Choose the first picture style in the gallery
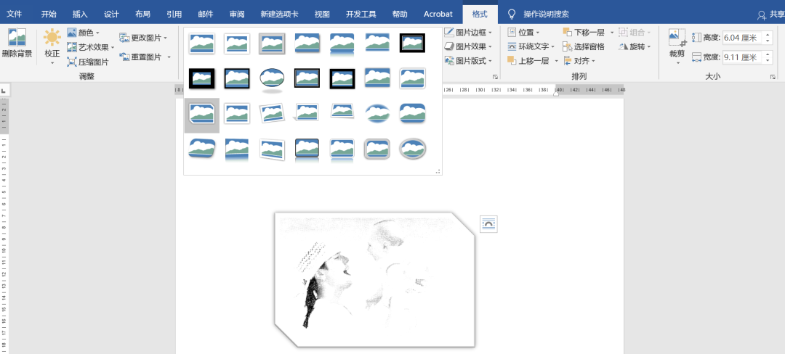The image size is (785, 354). coord(201,43)
